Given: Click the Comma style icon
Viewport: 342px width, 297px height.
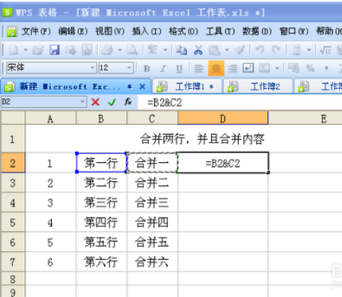Looking at the screenshot, I should 326,68.
